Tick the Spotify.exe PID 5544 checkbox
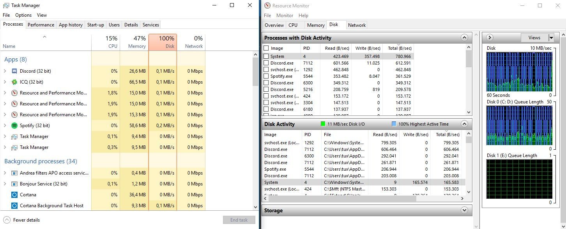The image size is (566, 229). 266,76
